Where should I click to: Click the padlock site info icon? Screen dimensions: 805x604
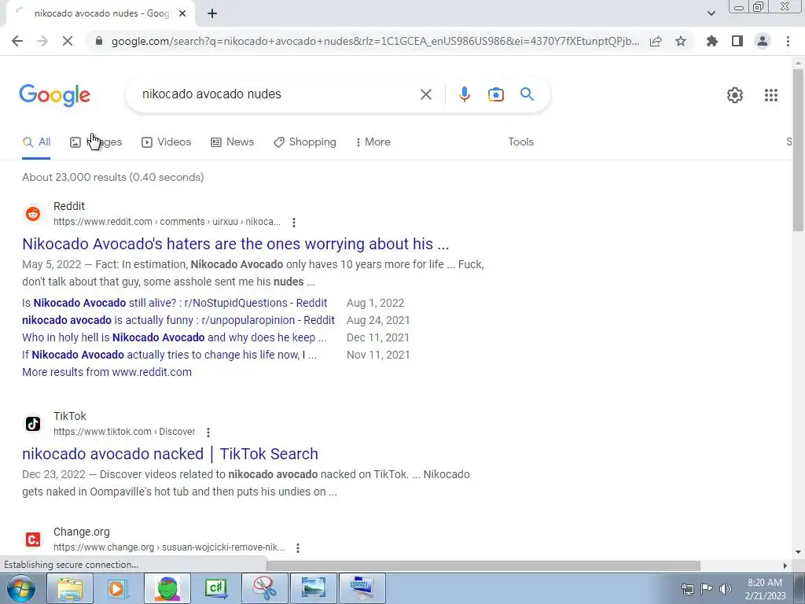(x=99, y=41)
